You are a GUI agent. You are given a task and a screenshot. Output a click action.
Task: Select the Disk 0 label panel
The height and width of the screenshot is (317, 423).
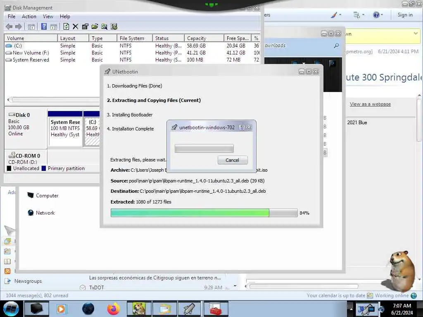[x=26, y=128]
